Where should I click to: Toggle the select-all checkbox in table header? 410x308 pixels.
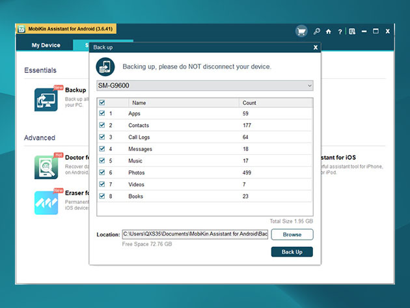pos(102,103)
